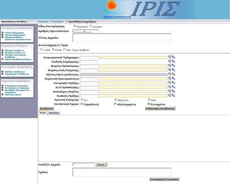
Task: Open the Έργα tab
Action: tap(43, 113)
